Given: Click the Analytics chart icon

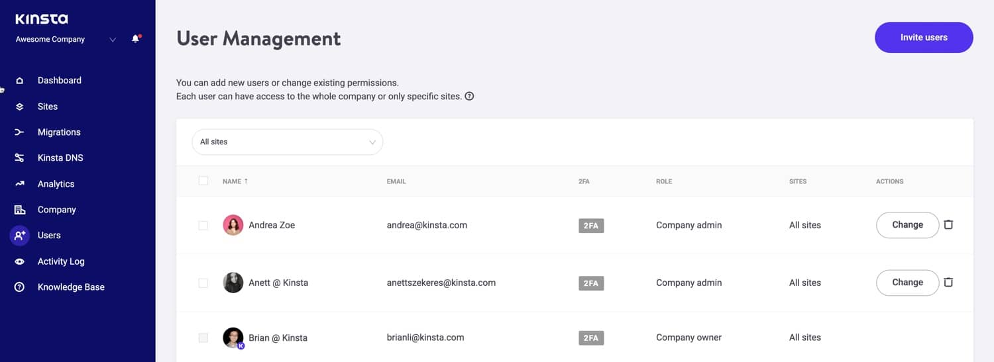Looking at the screenshot, I should tap(19, 184).
